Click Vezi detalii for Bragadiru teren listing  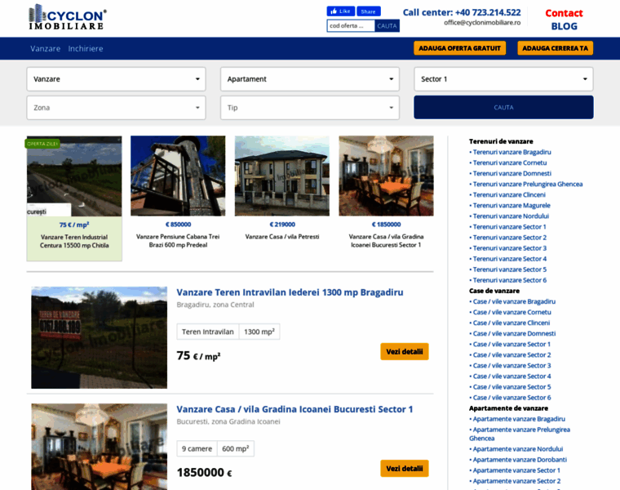(405, 351)
